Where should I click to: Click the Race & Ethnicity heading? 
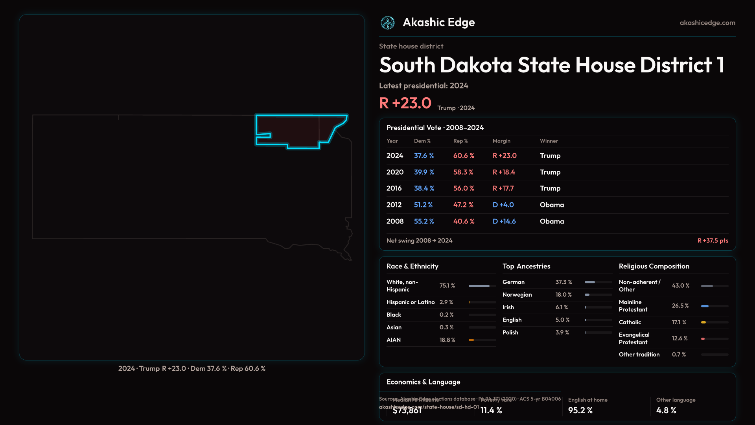tap(412, 266)
